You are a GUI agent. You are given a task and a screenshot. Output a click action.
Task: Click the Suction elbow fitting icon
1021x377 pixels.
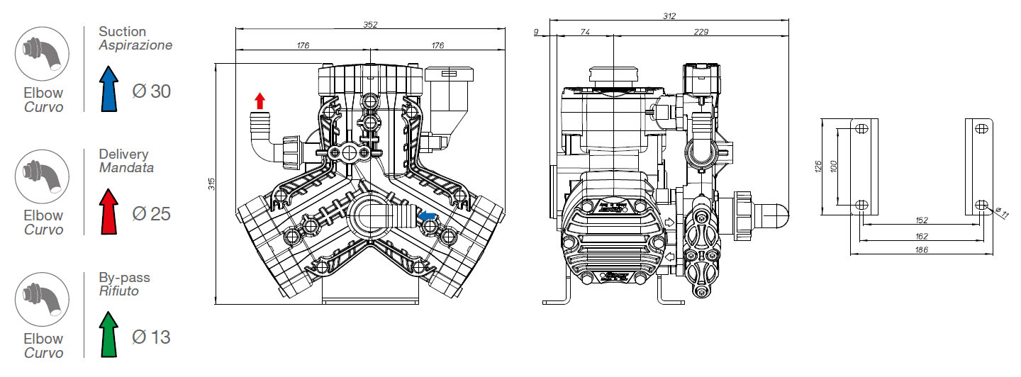click(43, 54)
